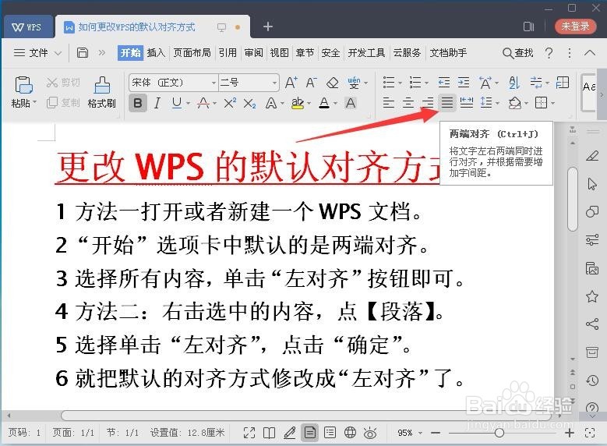Switch to the 页面布局 tab
The image size is (607, 446).
pyautogui.click(x=192, y=53)
